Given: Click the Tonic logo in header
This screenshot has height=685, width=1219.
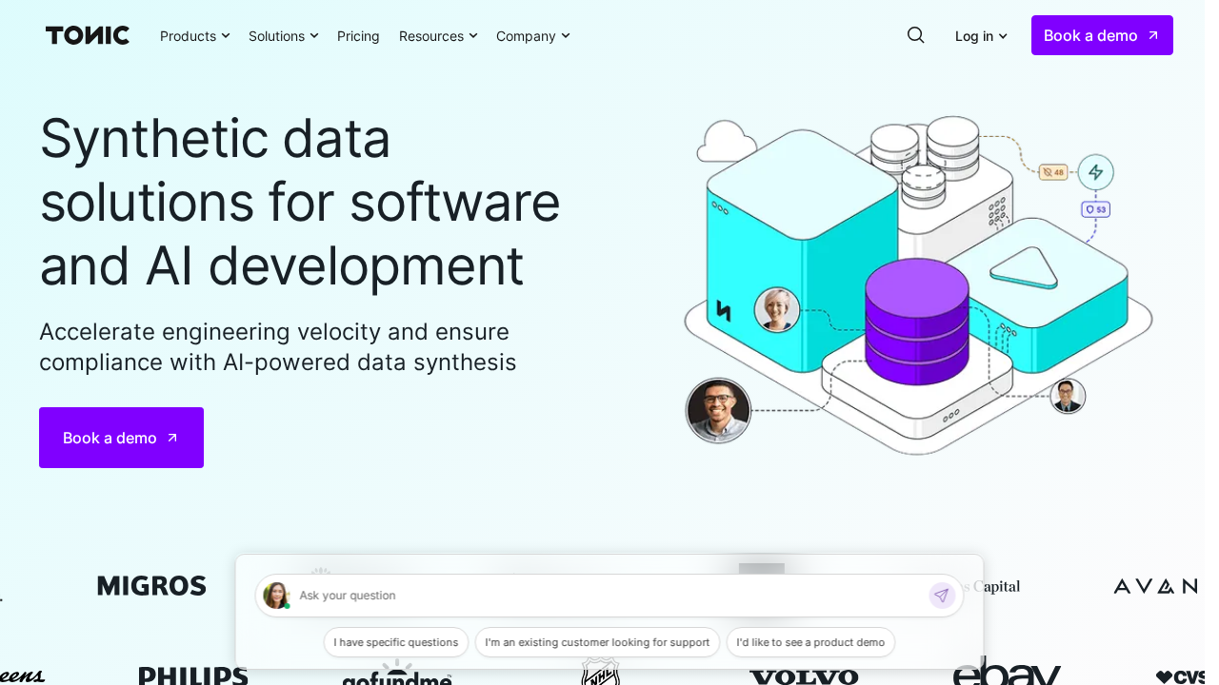Looking at the screenshot, I should (88, 35).
